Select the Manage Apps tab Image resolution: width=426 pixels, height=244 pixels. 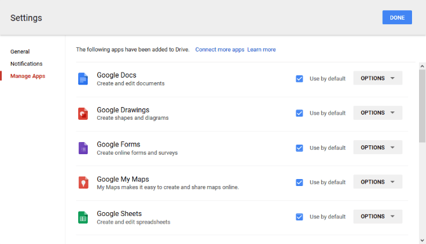[28, 76]
